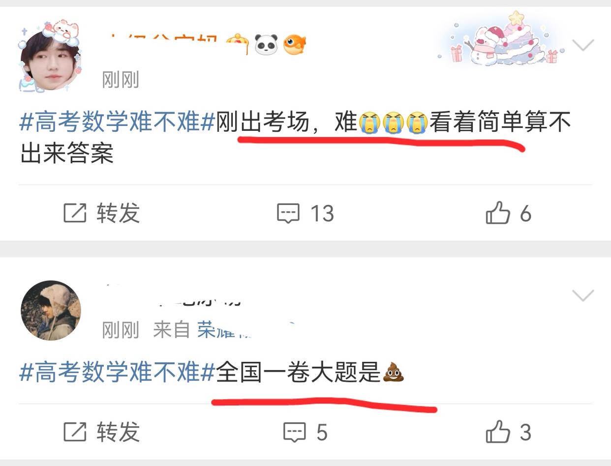Tap 转发 label on the second post
The width and height of the screenshot is (611, 466).
(x=118, y=432)
